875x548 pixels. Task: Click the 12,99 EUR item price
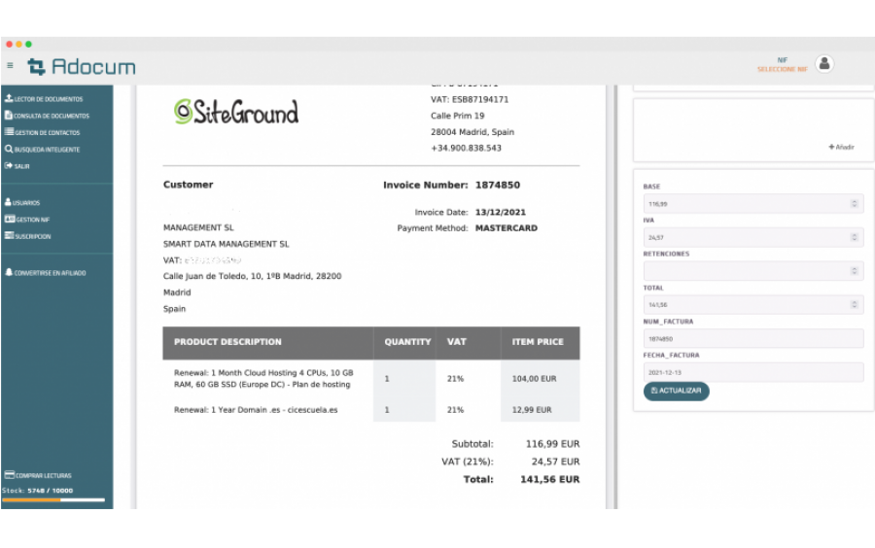pyautogui.click(x=532, y=410)
